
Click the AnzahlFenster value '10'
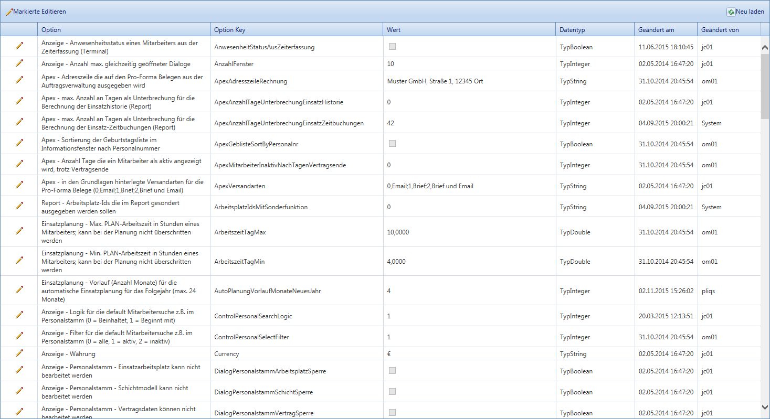tap(391, 64)
